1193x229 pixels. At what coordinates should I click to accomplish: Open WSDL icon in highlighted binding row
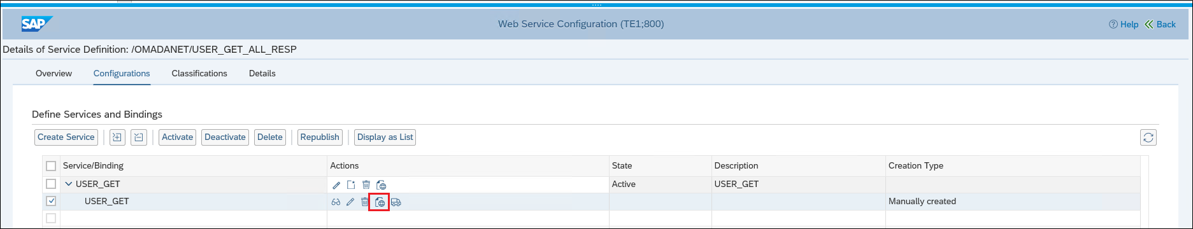click(x=380, y=202)
